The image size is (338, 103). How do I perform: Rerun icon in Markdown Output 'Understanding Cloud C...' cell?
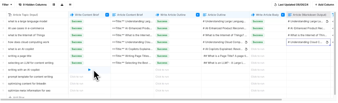tap(327, 42)
